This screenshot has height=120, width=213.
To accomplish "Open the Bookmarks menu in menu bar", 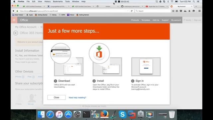I will (x=58, y=1).
